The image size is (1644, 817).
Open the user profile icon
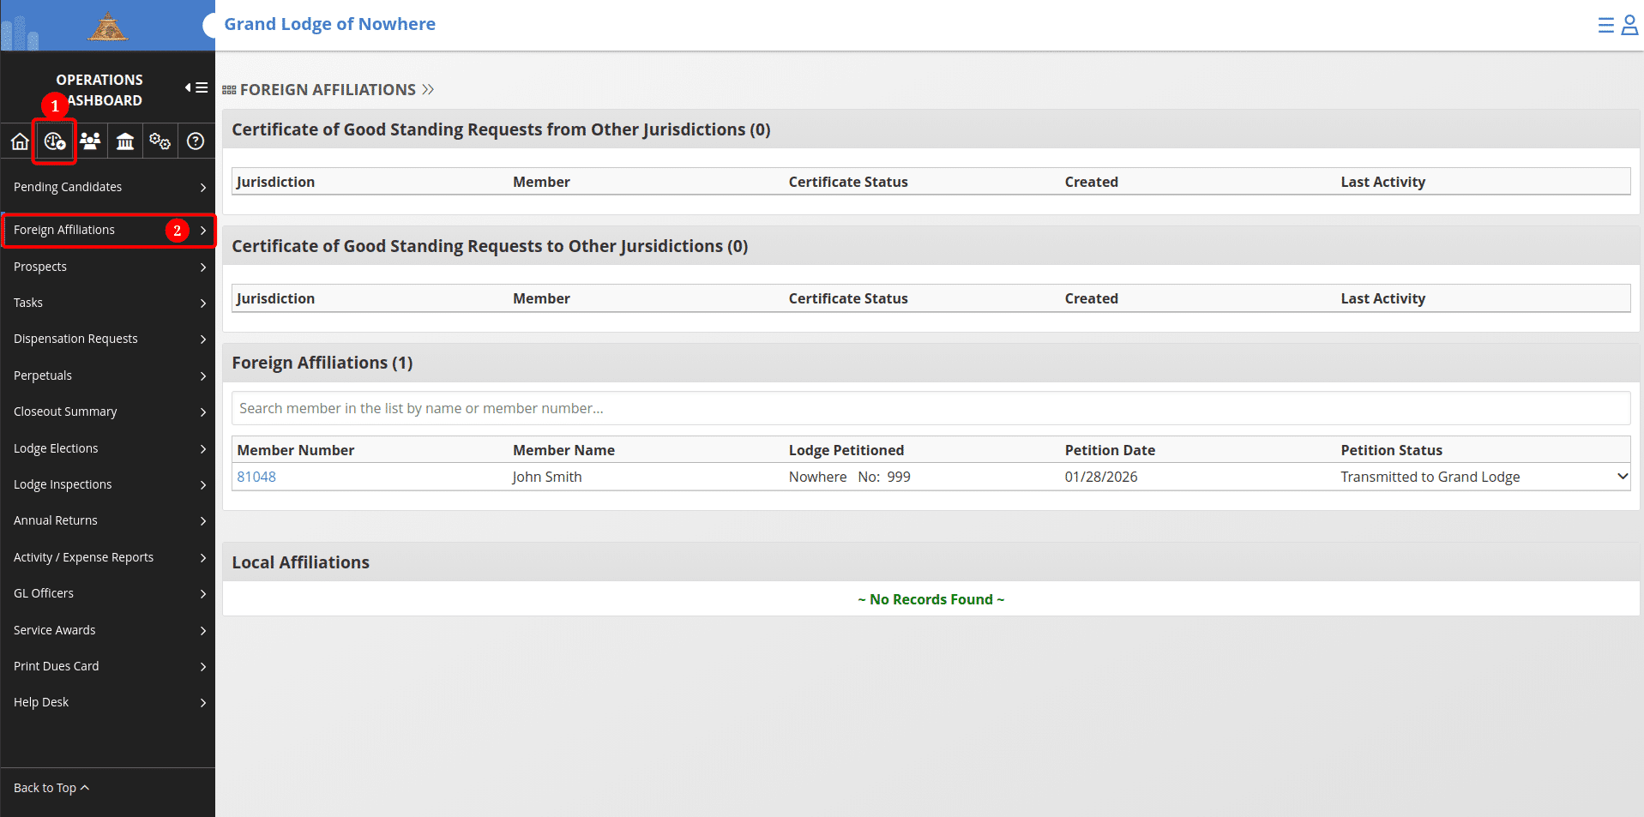1629,25
